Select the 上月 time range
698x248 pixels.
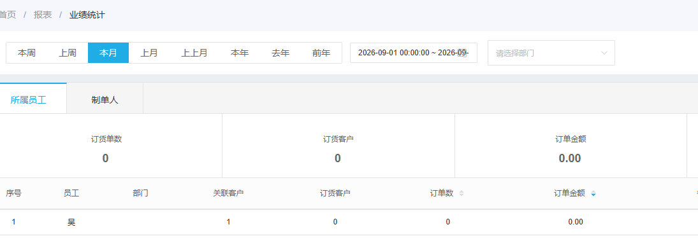click(149, 53)
